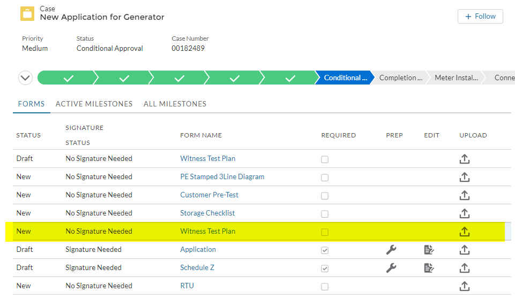The height and width of the screenshot is (300, 515).
Task: Check the Required box for RTU
Action: (x=325, y=287)
